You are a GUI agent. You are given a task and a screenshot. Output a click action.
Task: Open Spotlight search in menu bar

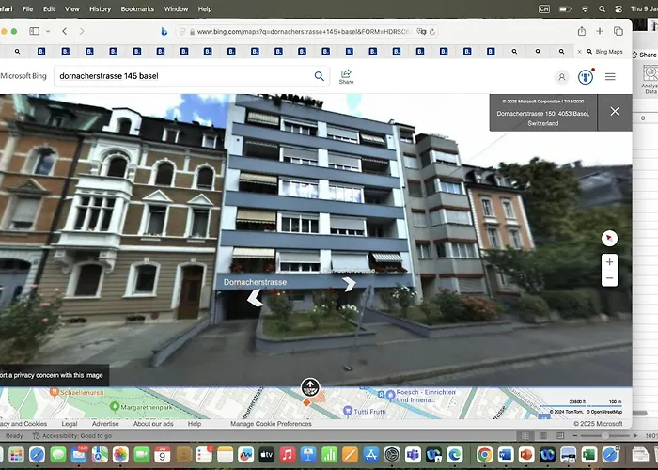(x=603, y=8)
